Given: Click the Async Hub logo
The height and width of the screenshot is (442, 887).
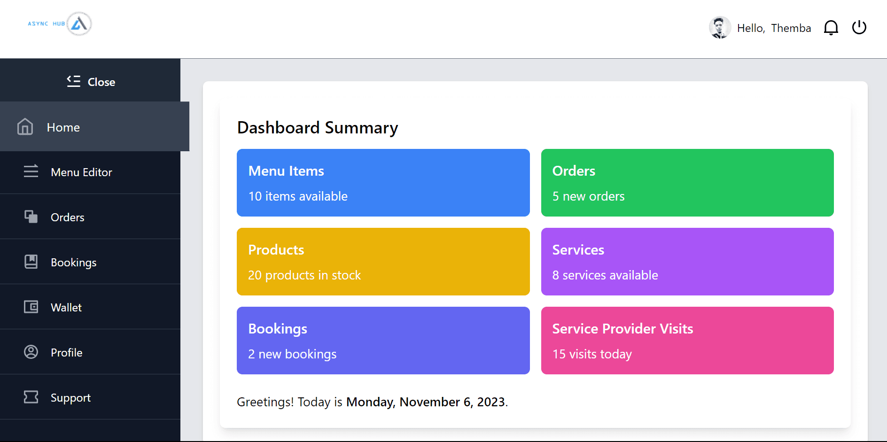Looking at the screenshot, I should tap(59, 23).
